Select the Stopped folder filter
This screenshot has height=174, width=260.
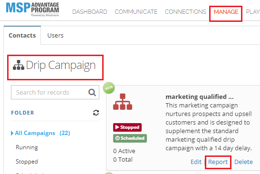27,162
